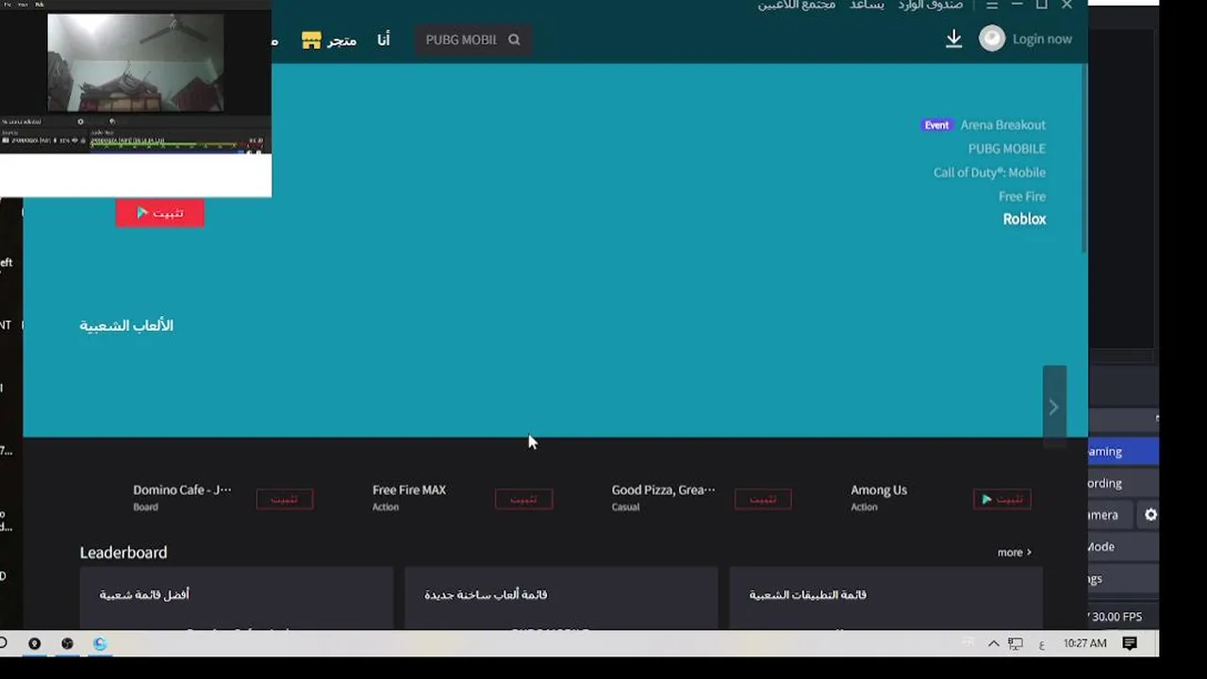1207x679 pixels.
Task: Open Domino Cafe game title
Action: [182, 490]
